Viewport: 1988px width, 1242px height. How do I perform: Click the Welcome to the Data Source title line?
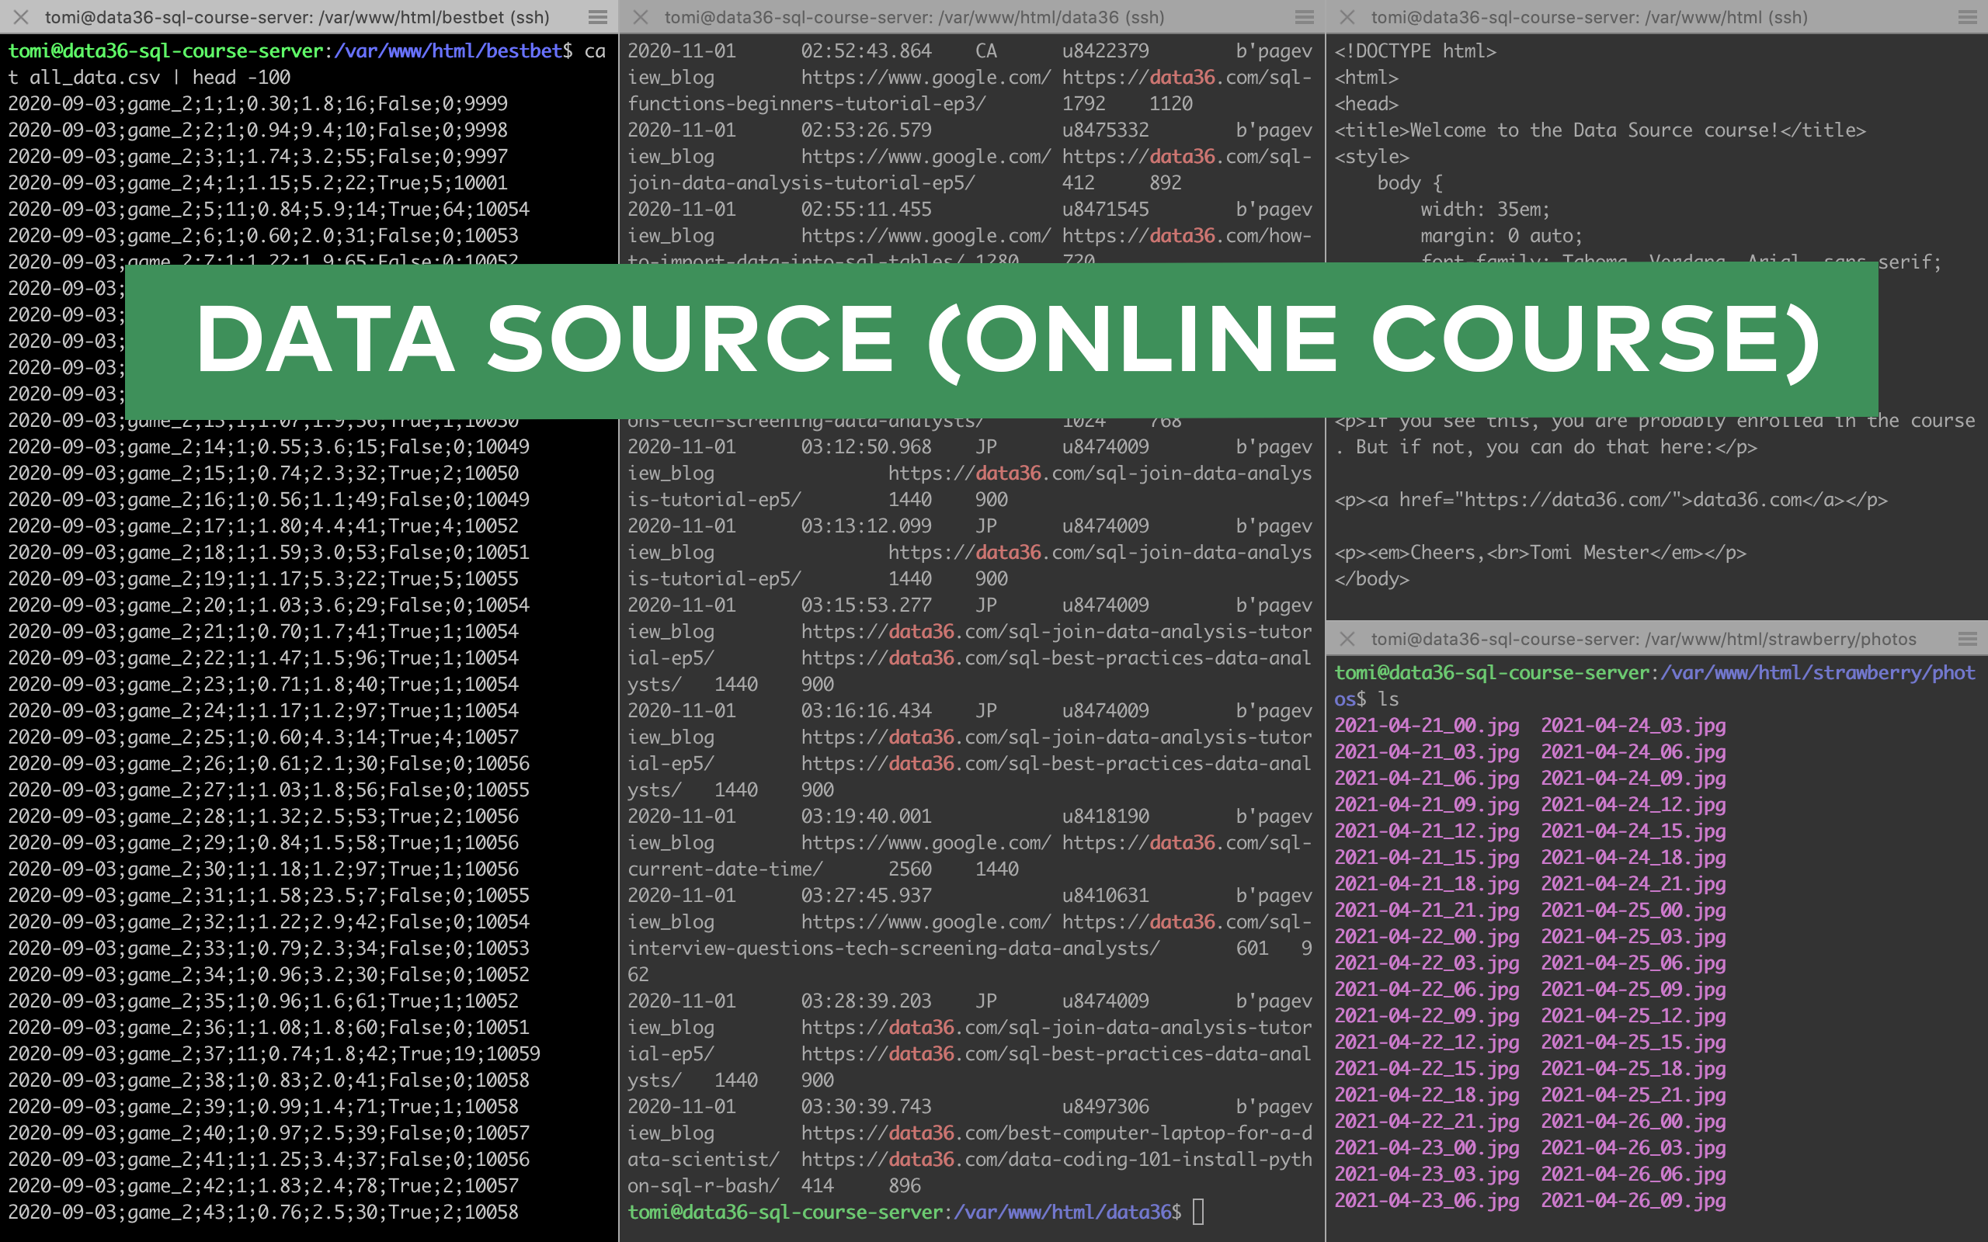click(x=1600, y=130)
